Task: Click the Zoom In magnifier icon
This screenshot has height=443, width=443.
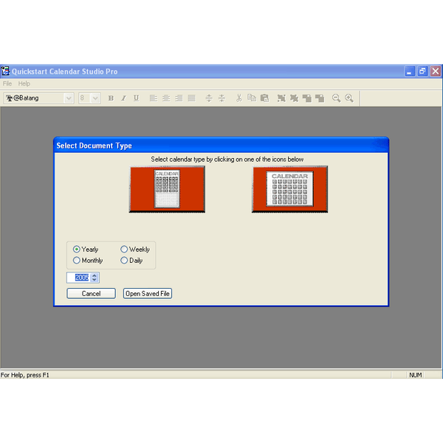Action: pos(349,98)
